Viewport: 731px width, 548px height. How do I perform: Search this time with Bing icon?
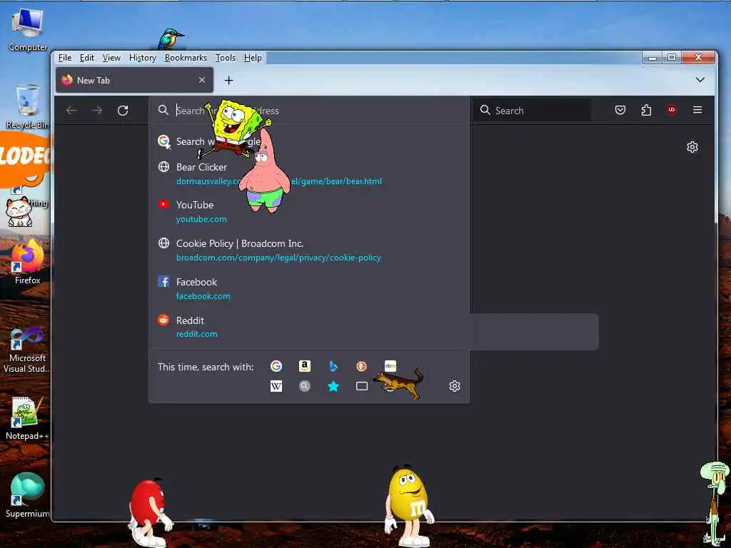coord(333,366)
